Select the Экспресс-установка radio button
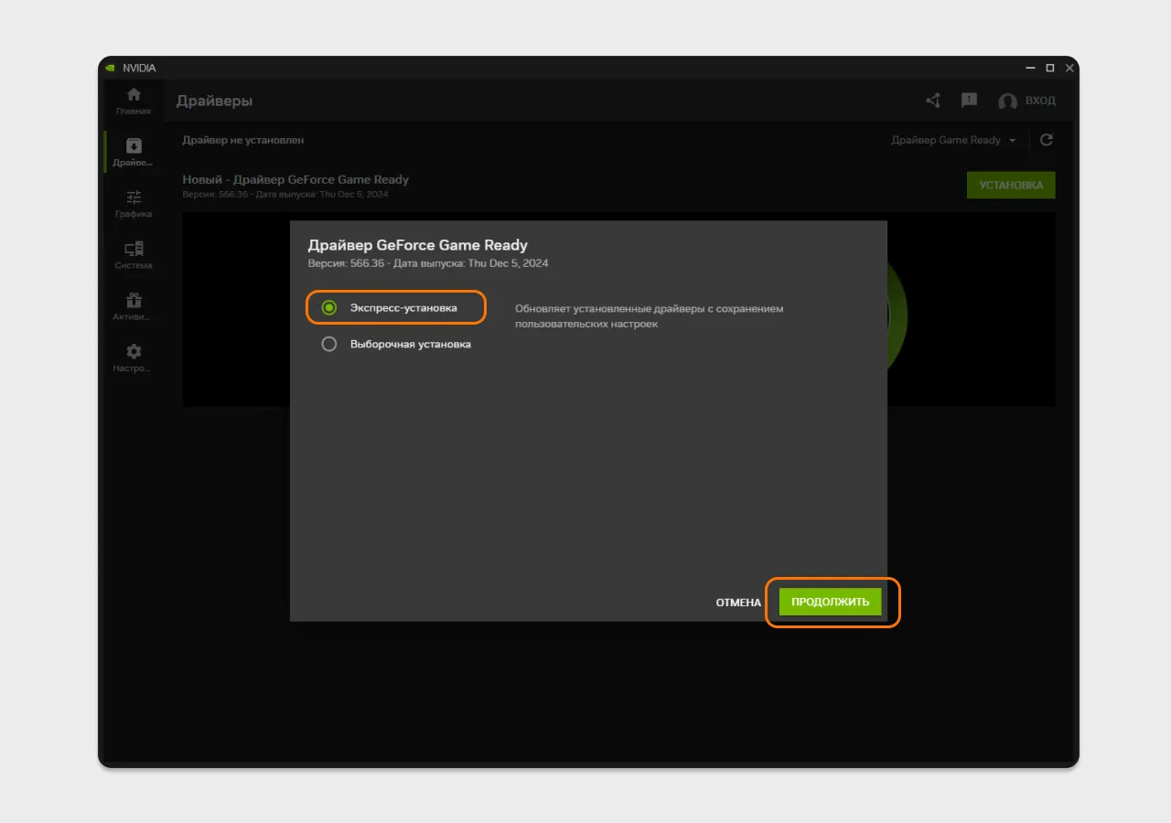Image resolution: width=1171 pixels, height=823 pixels. 329,308
